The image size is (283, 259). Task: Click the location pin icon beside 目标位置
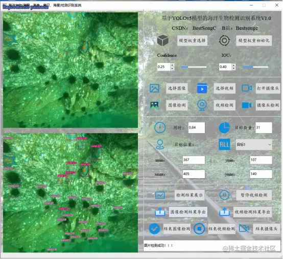160,144
